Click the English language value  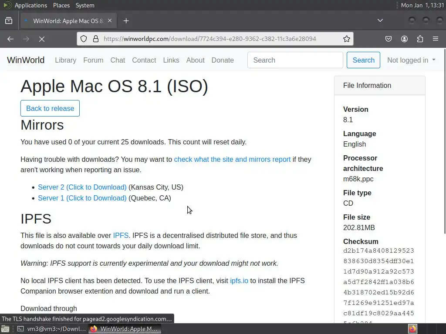pos(355,144)
